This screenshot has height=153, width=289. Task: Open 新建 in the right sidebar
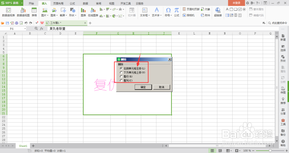click(283, 38)
